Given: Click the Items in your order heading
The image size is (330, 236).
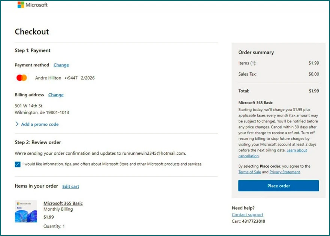Looking at the screenshot, I should [36, 186].
